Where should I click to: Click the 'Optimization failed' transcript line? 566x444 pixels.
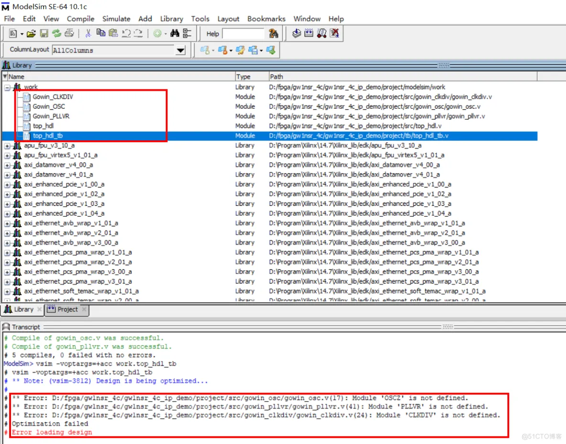50,423
